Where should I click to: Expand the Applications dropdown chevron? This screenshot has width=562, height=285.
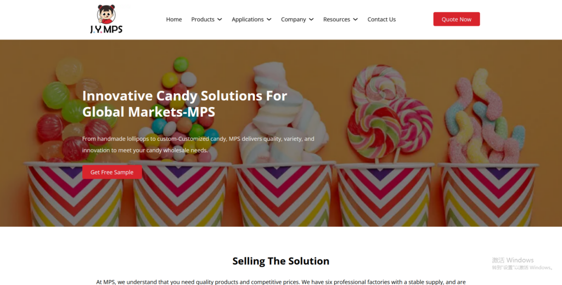[x=269, y=19]
